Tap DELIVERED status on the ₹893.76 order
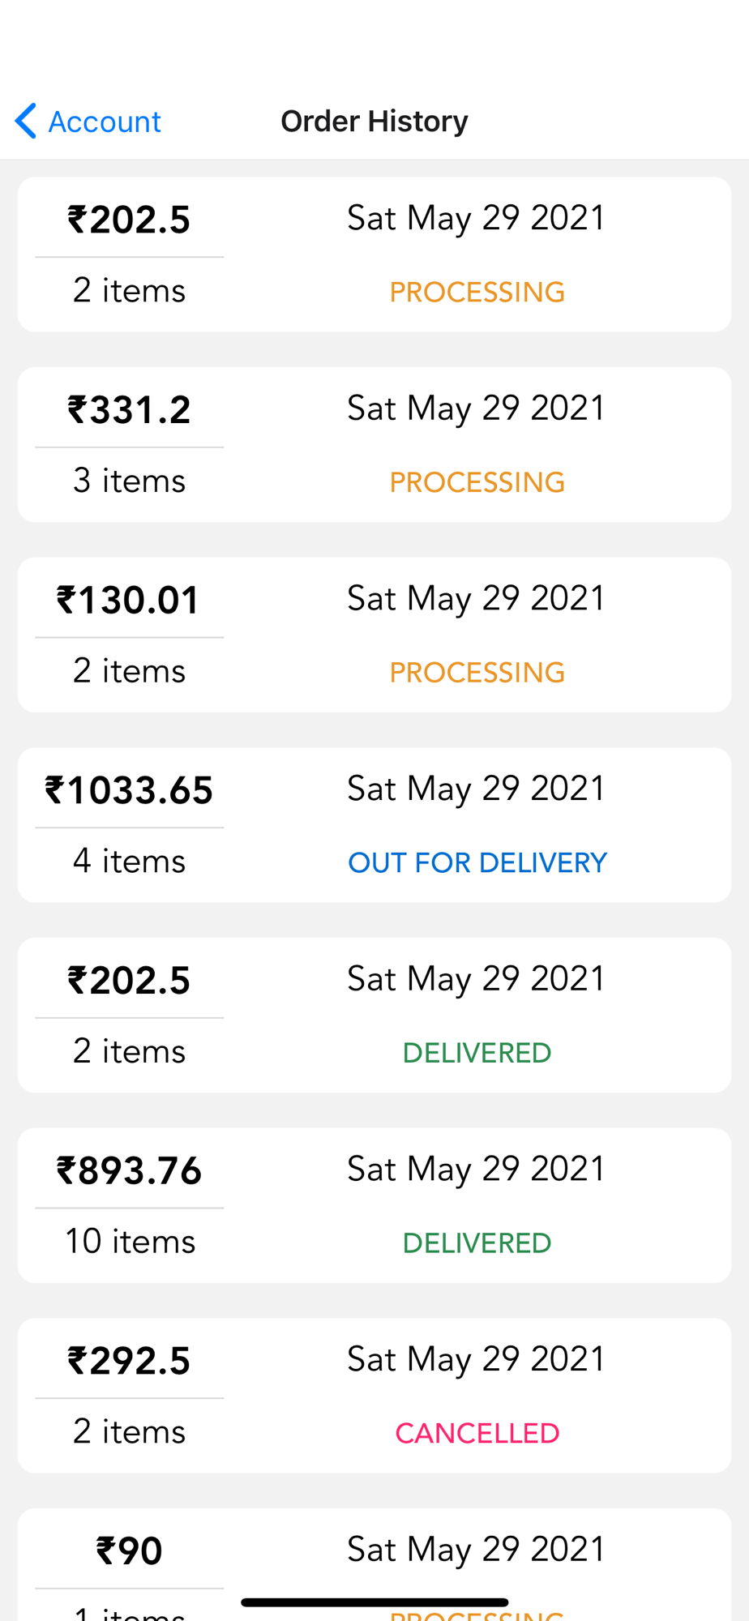Viewport: 749px width, 1621px height. [x=477, y=1243]
